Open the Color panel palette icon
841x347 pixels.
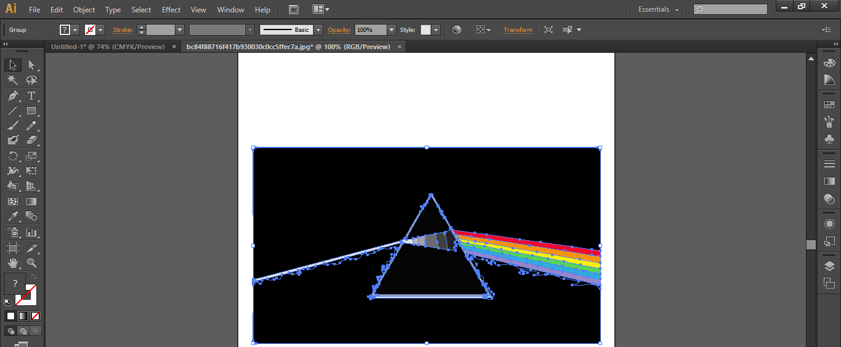(829, 63)
